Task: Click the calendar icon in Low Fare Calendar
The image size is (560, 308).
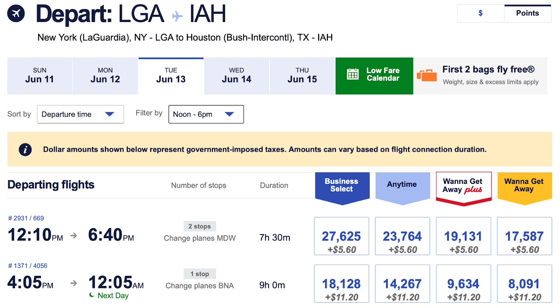Action: pyautogui.click(x=352, y=74)
